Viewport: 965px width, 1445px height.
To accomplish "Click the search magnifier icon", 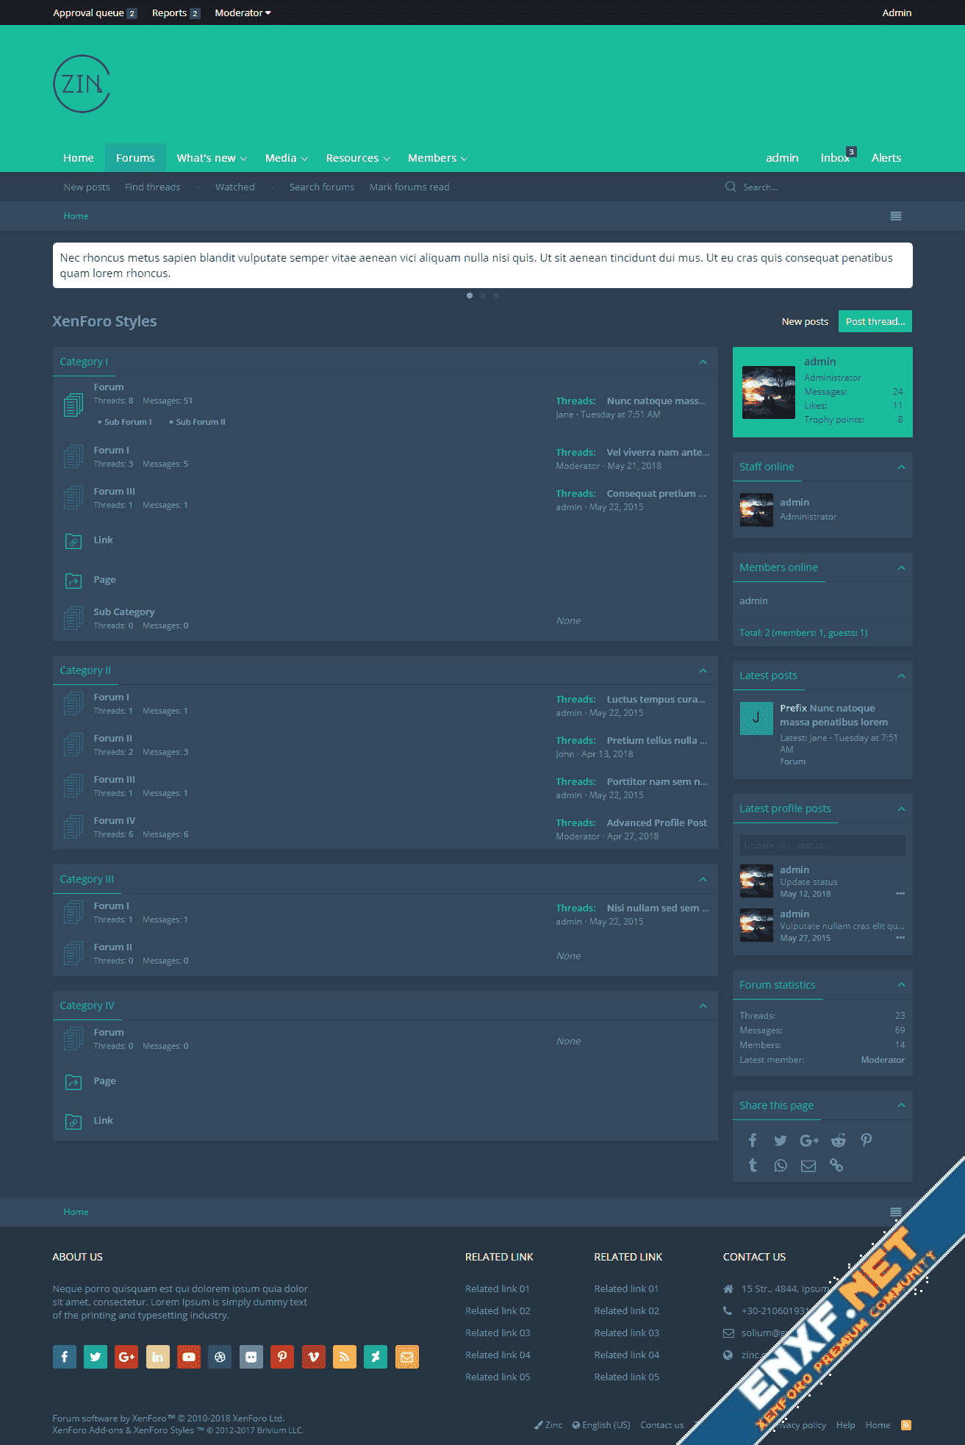I will (x=731, y=187).
